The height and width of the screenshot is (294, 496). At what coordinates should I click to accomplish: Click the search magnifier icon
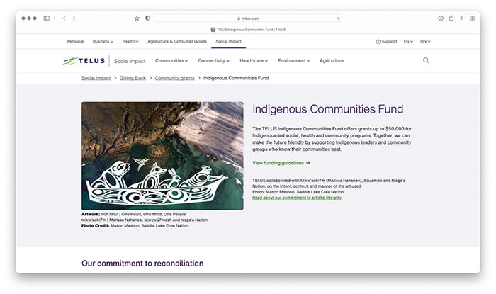coord(426,60)
